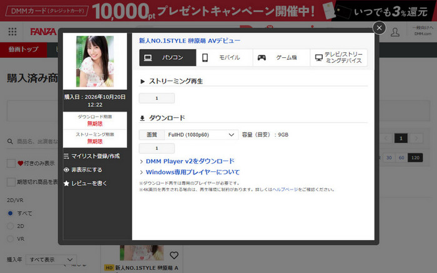The image size is (437, 273).
Task: Select the 2D radio button
Action: coord(11,226)
